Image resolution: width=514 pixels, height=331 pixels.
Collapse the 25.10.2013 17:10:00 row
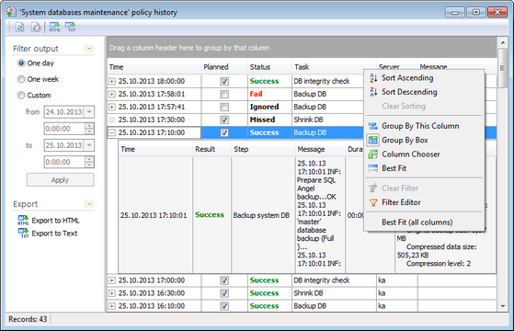[112, 132]
